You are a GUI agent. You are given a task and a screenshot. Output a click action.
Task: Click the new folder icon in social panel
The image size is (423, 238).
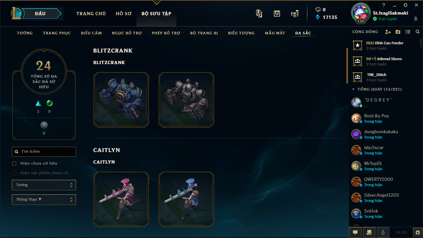point(398,32)
